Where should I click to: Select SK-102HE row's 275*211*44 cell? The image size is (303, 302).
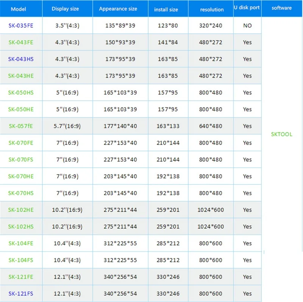click(120, 210)
